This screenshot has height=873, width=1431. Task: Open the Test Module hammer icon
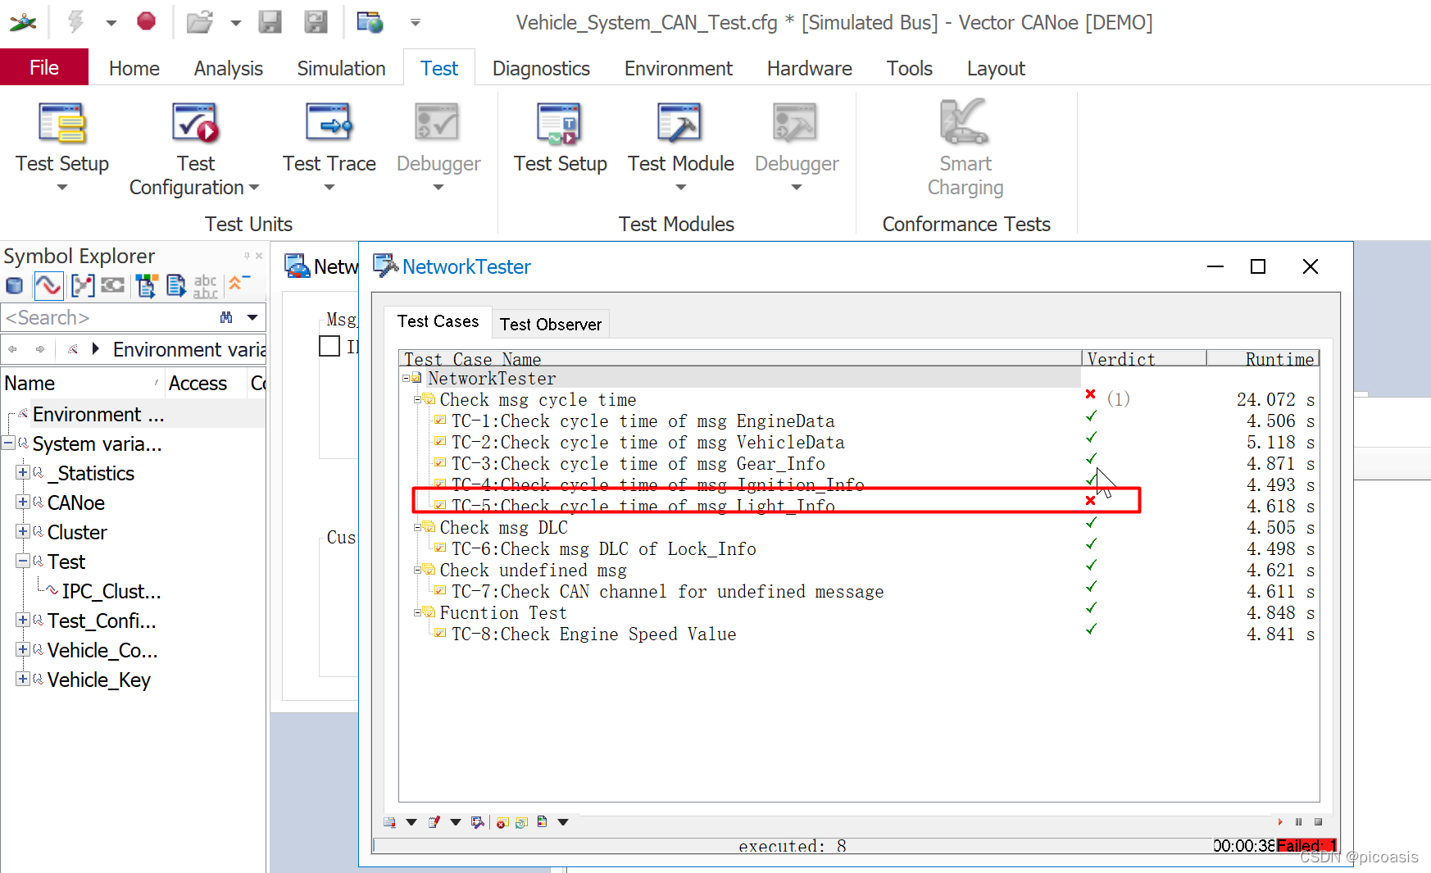pyautogui.click(x=680, y=124)
